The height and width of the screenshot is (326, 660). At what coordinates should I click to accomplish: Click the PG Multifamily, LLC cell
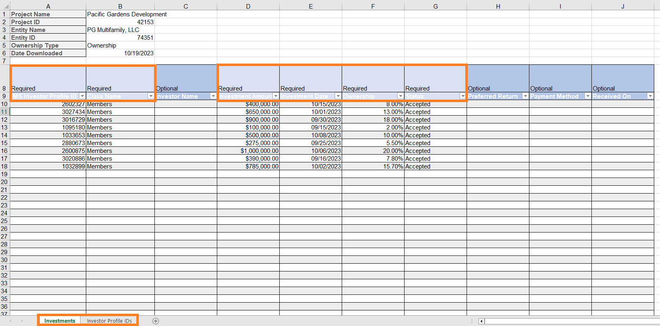[x=120, y=30]
